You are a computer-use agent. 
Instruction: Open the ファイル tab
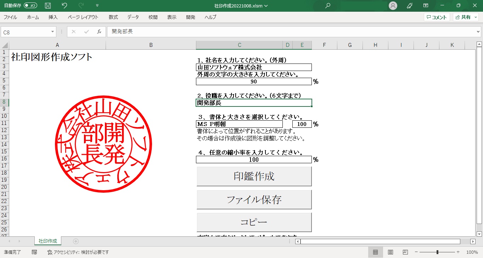coord(10,17)
